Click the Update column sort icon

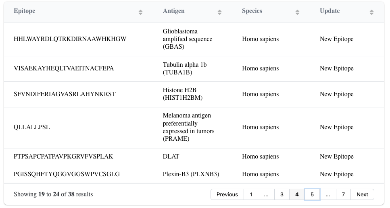pos(371,12)
